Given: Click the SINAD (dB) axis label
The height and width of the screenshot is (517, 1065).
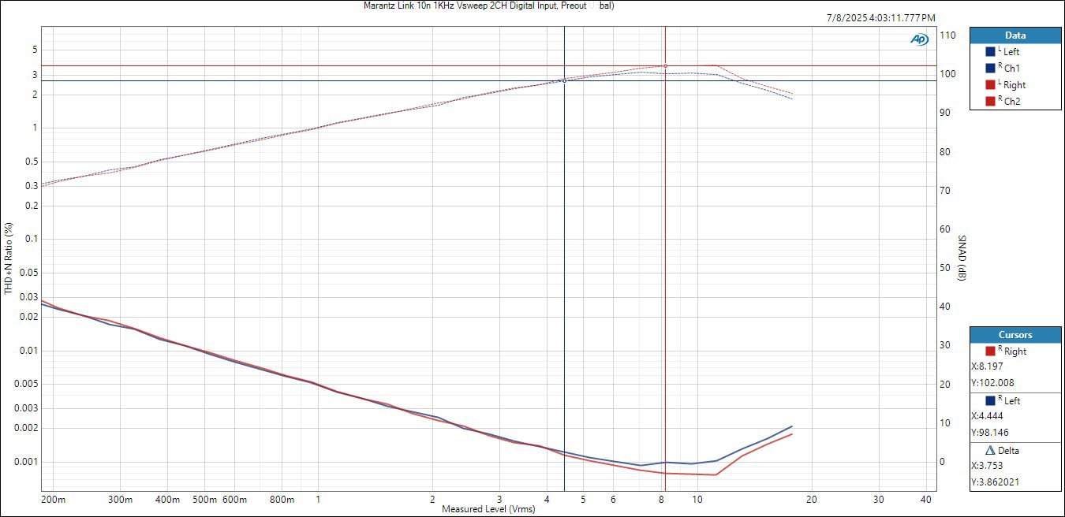Looking at the screenshot, I should (x=962, y=258).
